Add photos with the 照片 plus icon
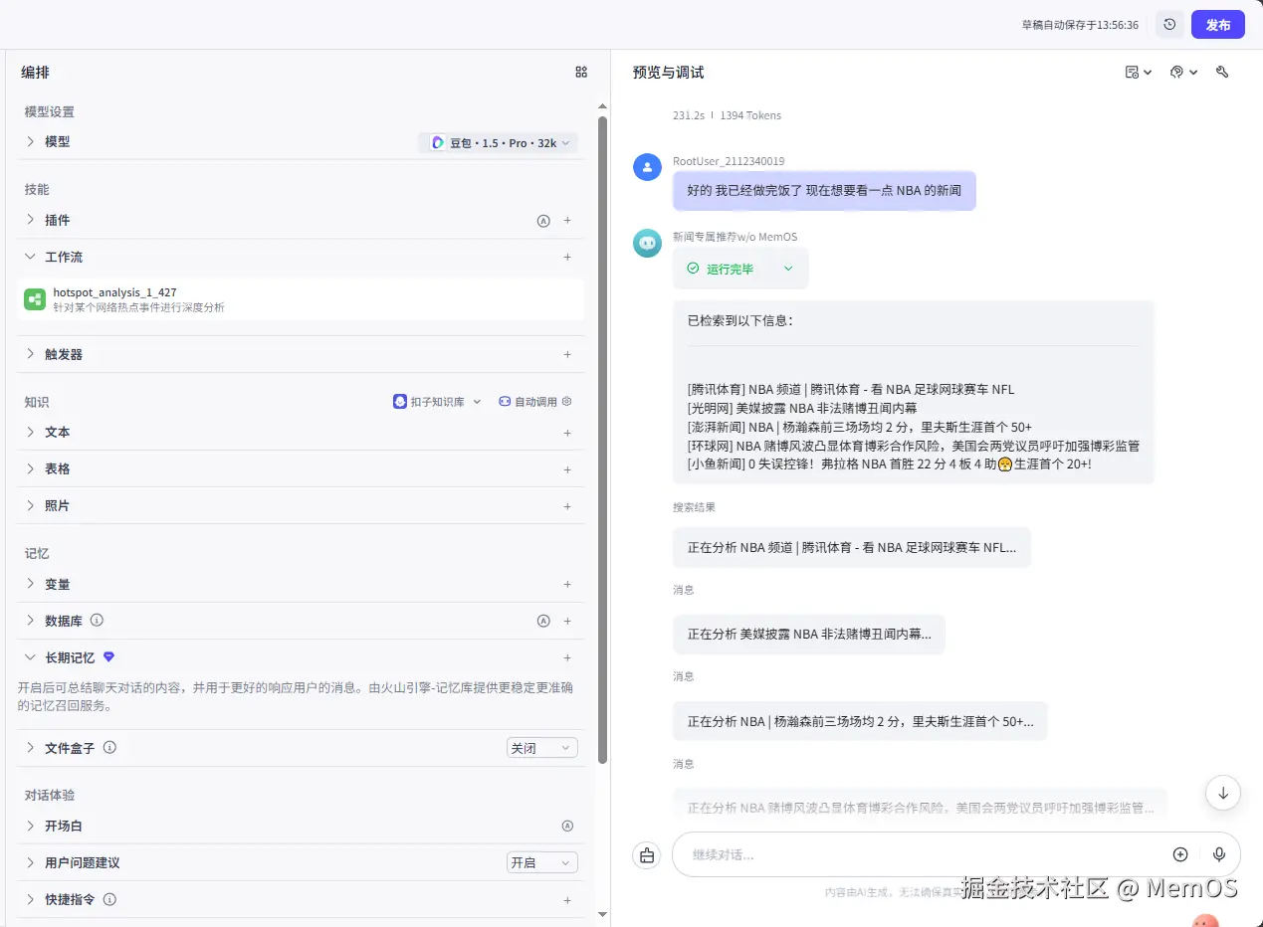The image size is (1263, 927). tap(567, 506)
